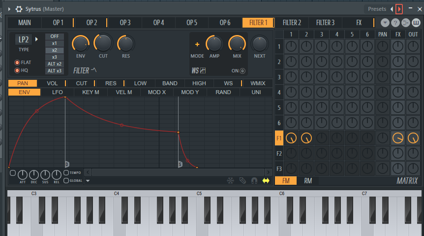Select the LFO articulation tab
The height and width of the screenshot is (236, 424).
pyautogui.click(x=58, y=92)
